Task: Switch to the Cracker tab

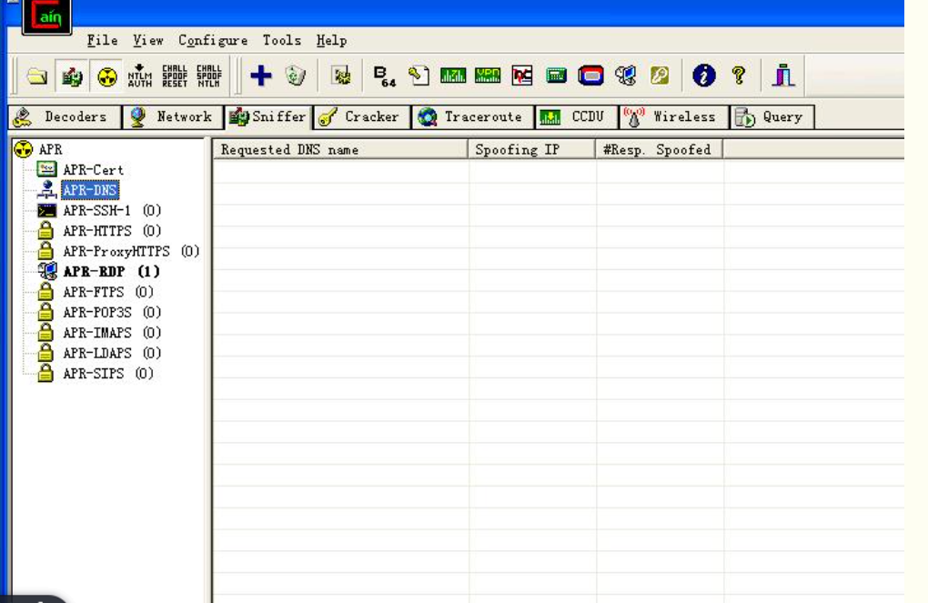Action: pos(361,117)
